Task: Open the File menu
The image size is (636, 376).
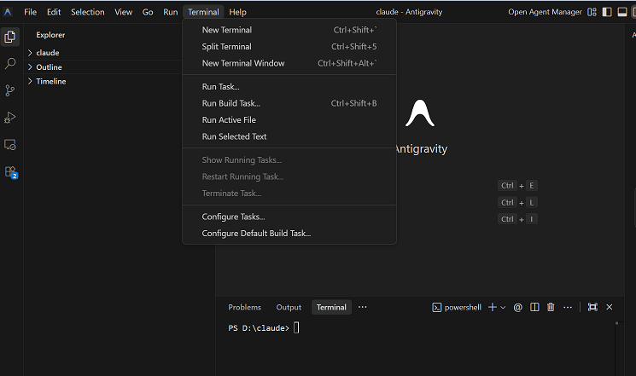Action: (x=30, y=12)
